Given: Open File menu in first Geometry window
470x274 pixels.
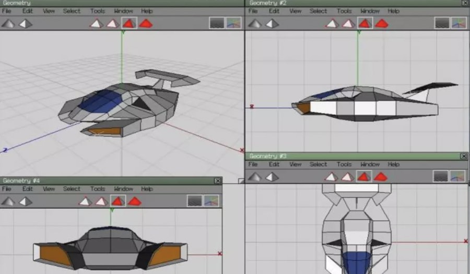Looking at the screenshot, I should coord(6,11).
